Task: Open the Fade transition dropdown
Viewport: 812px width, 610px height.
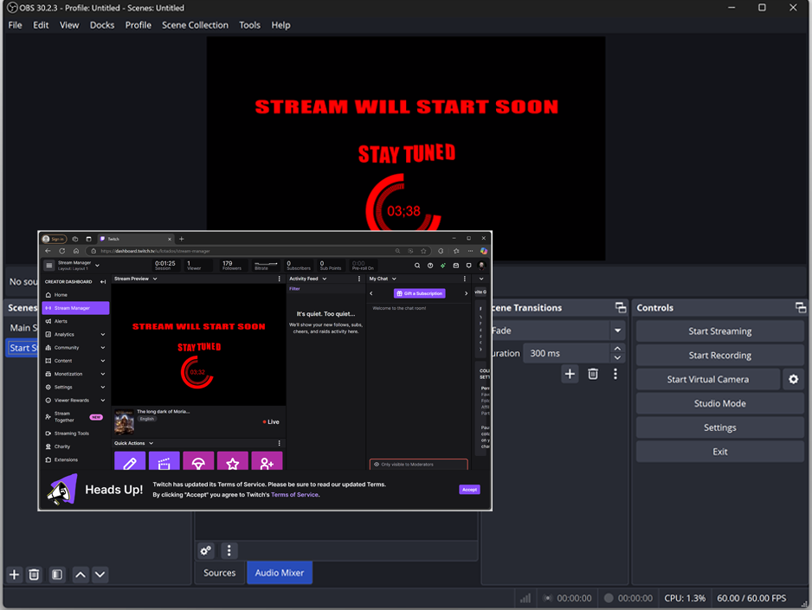Action: click(x=617, y=331)
